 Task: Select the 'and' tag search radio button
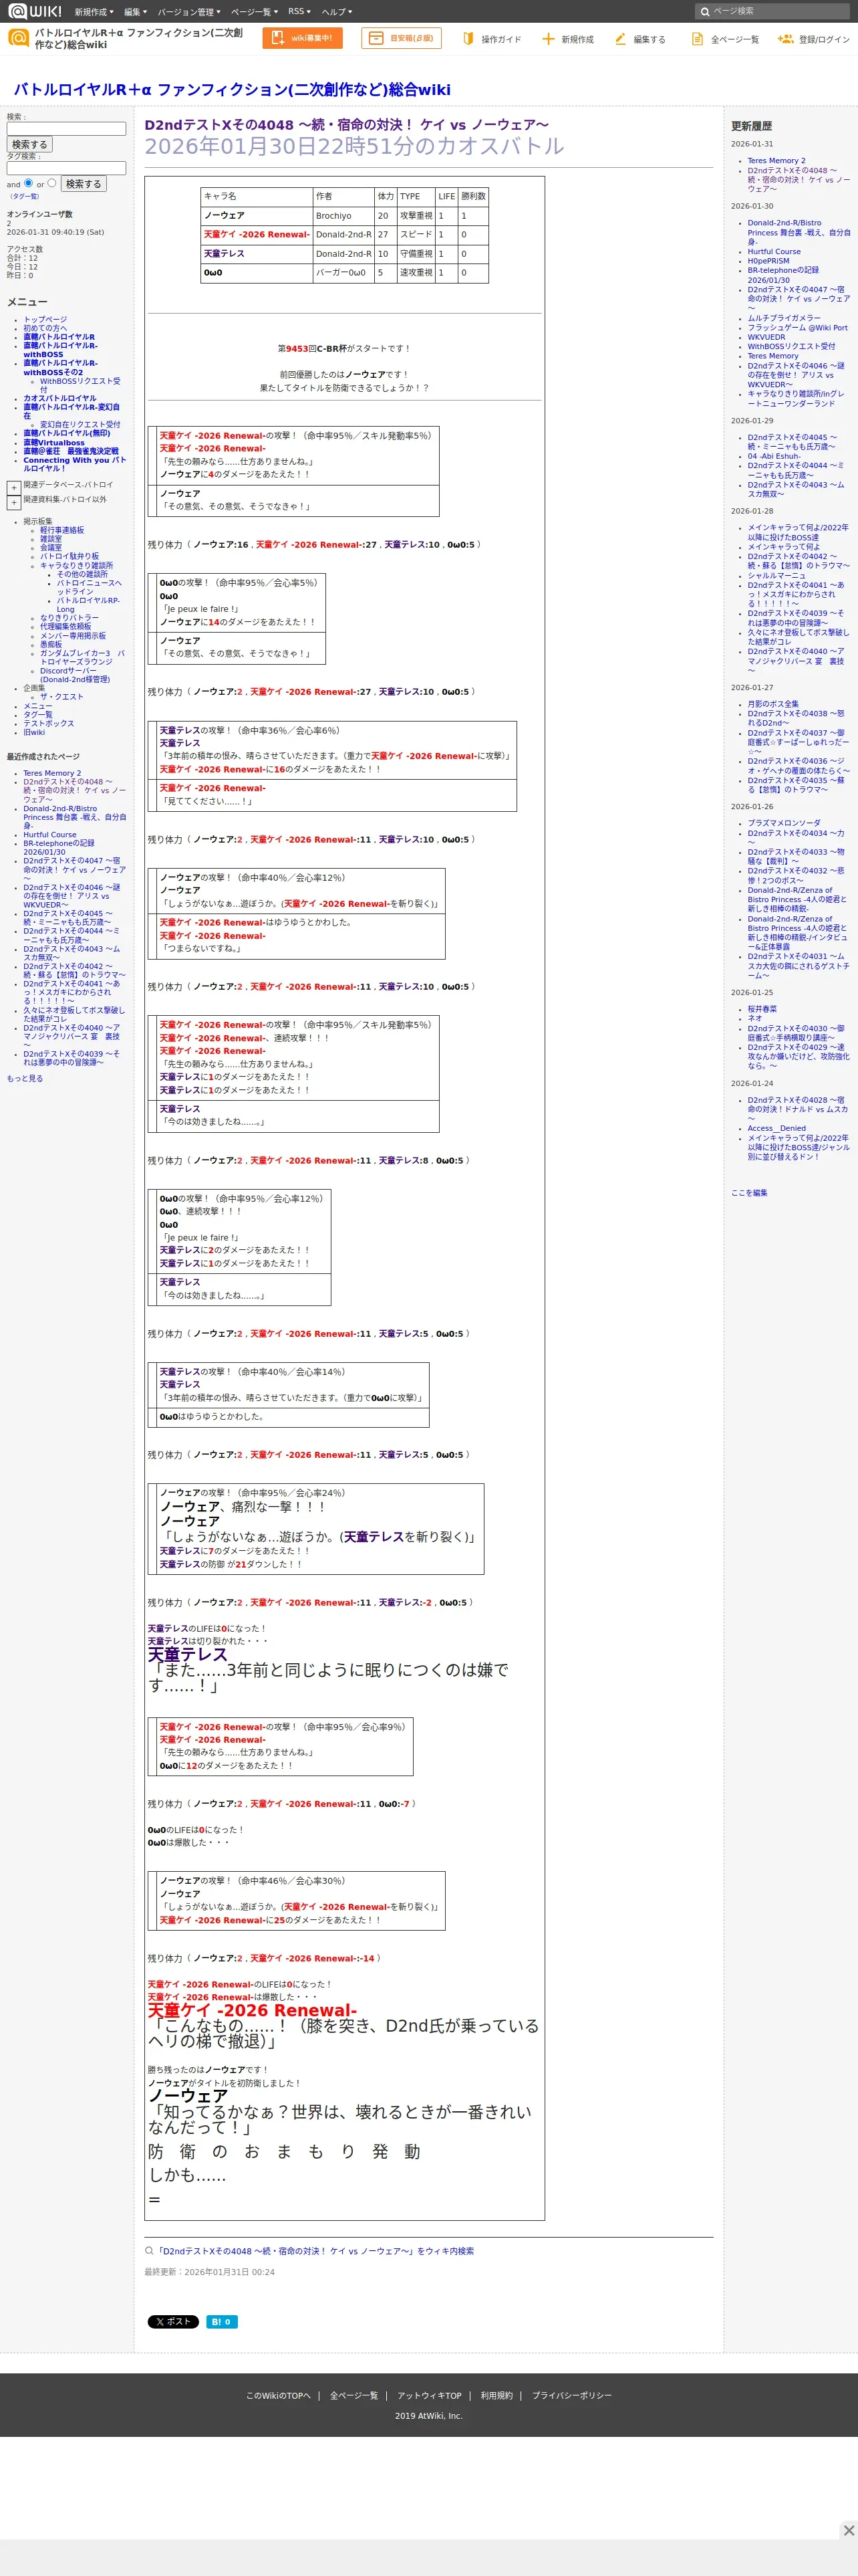click(28, 183)
